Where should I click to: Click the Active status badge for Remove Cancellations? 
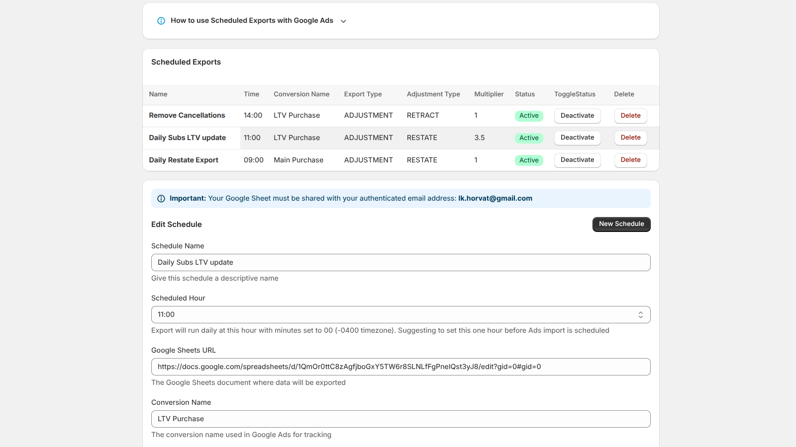point(528,115)
